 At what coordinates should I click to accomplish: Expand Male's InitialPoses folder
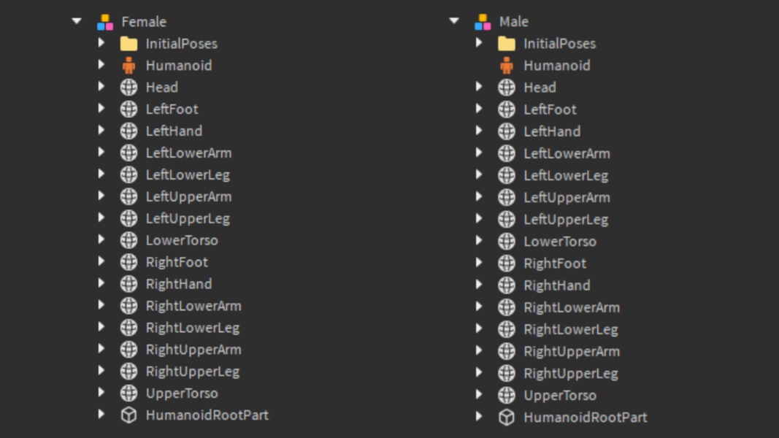coord(479,43)
